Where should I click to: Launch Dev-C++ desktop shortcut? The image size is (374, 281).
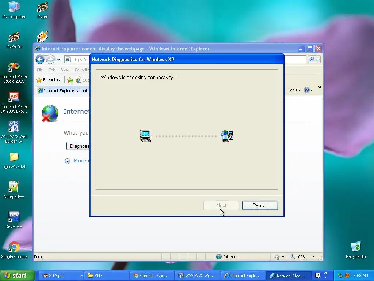click(x=14, y=220)
